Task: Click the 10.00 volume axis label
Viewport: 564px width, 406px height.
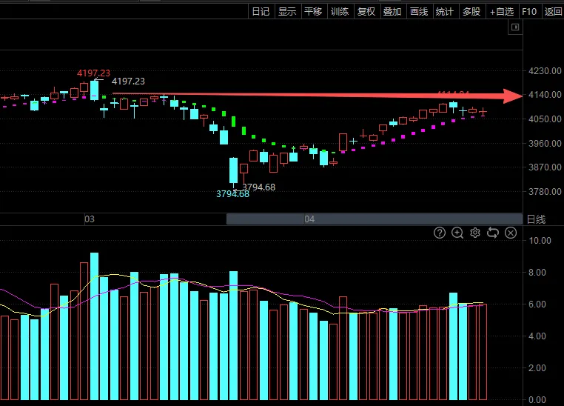Action: pyautogui.click(x=540, y=241)
